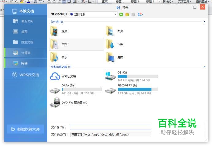Select 计算机 in the left sidebar
This screenshot has height=146, width=212.
[26, 53]
